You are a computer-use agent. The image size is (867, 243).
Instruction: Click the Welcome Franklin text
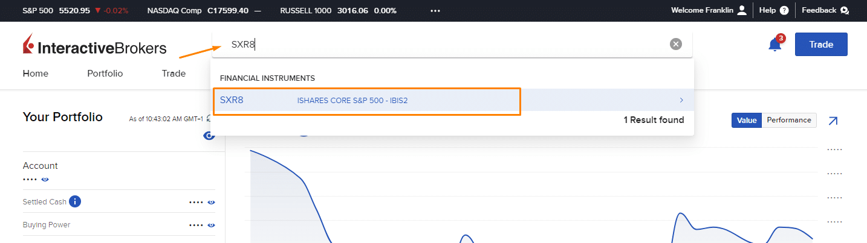703,10
